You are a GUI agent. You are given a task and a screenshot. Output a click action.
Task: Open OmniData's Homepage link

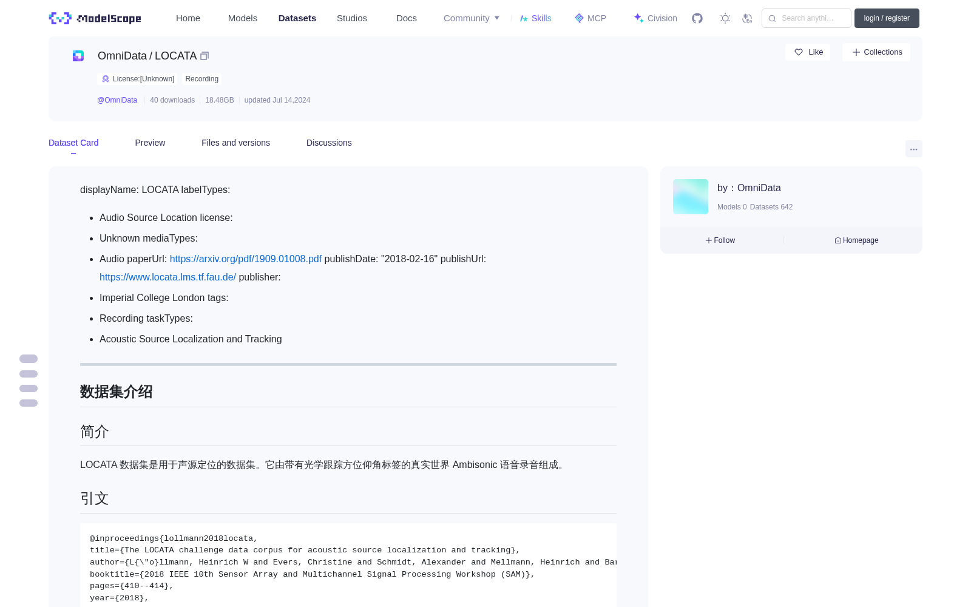point(856,240)
